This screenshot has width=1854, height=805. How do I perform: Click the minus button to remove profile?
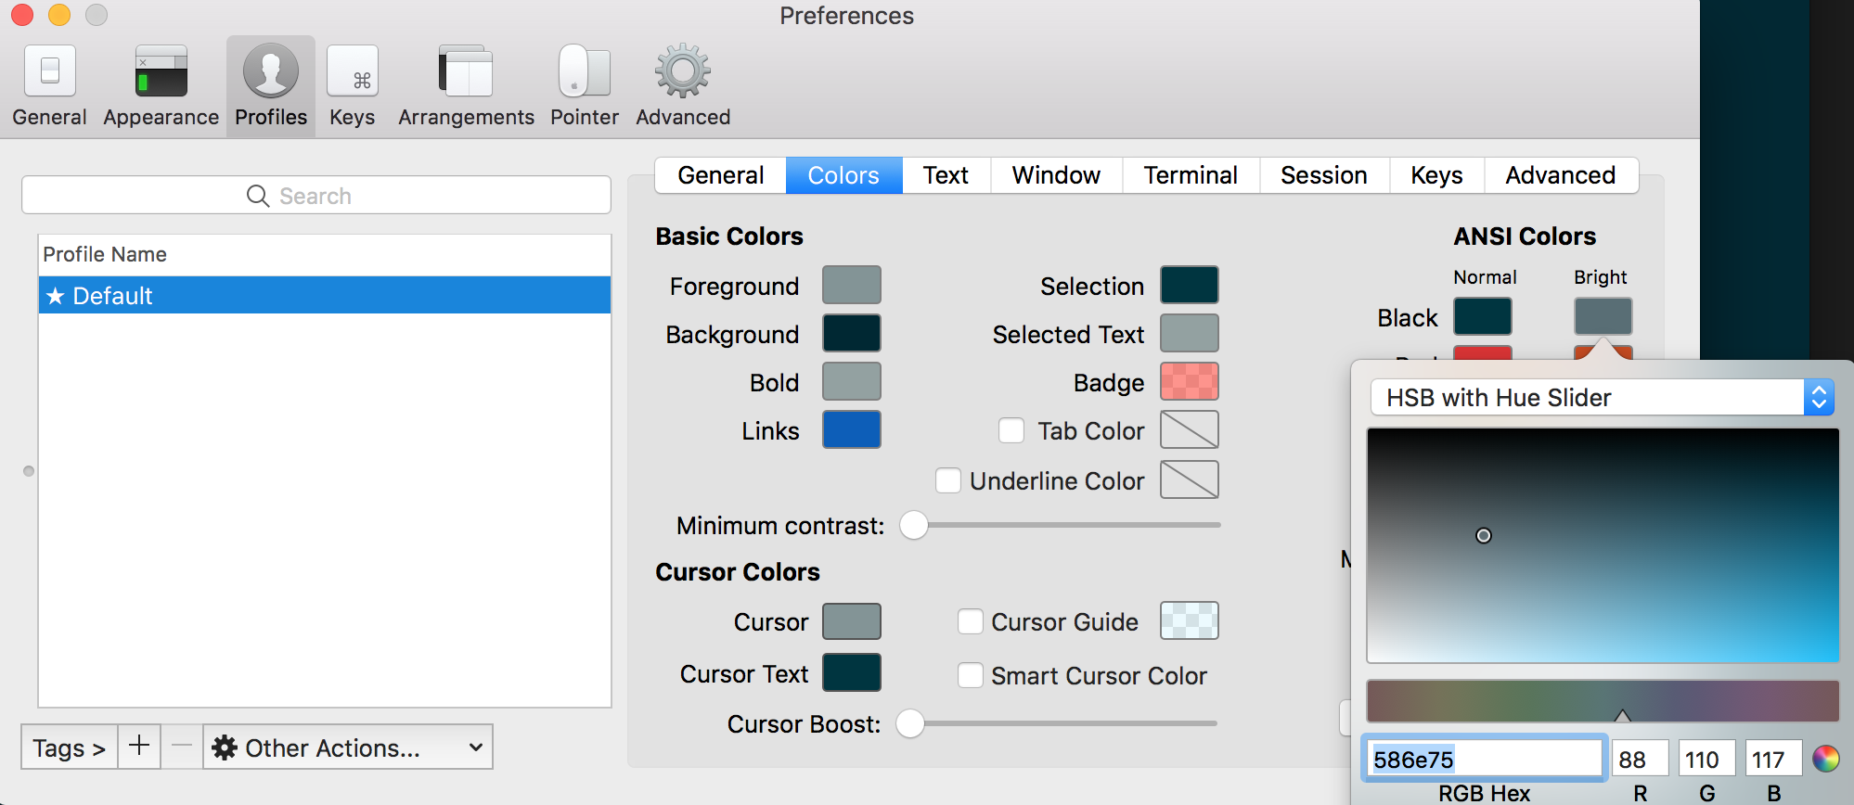click(x=182, y=746)
